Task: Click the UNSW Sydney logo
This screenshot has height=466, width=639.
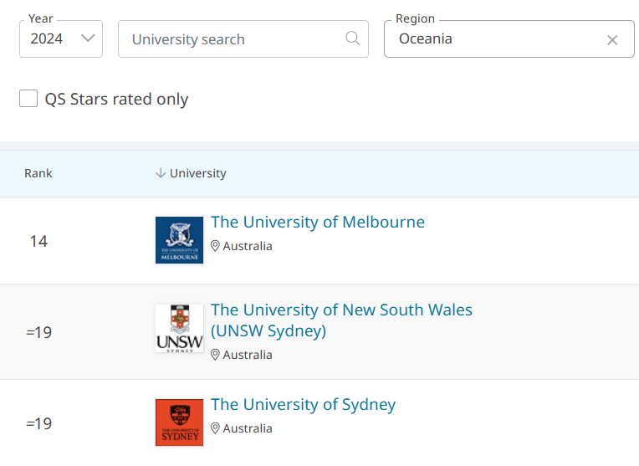Action: pyautogui.click(x=179, y=328)
